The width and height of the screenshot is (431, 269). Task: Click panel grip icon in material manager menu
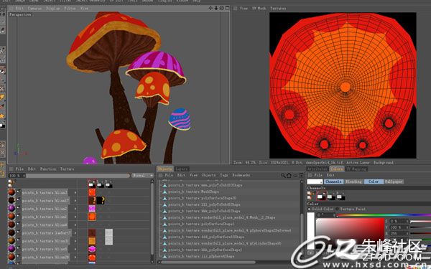click(11, 169)
